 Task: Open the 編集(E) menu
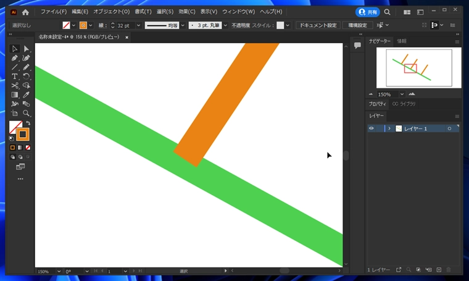(x=80, y=12)
